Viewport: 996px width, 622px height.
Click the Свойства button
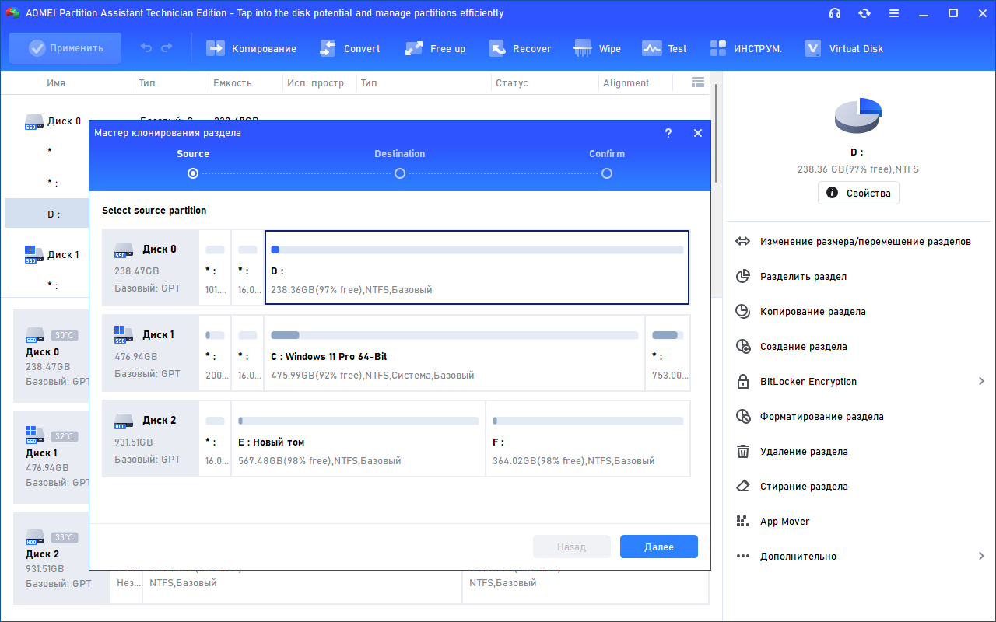point(858,193)
